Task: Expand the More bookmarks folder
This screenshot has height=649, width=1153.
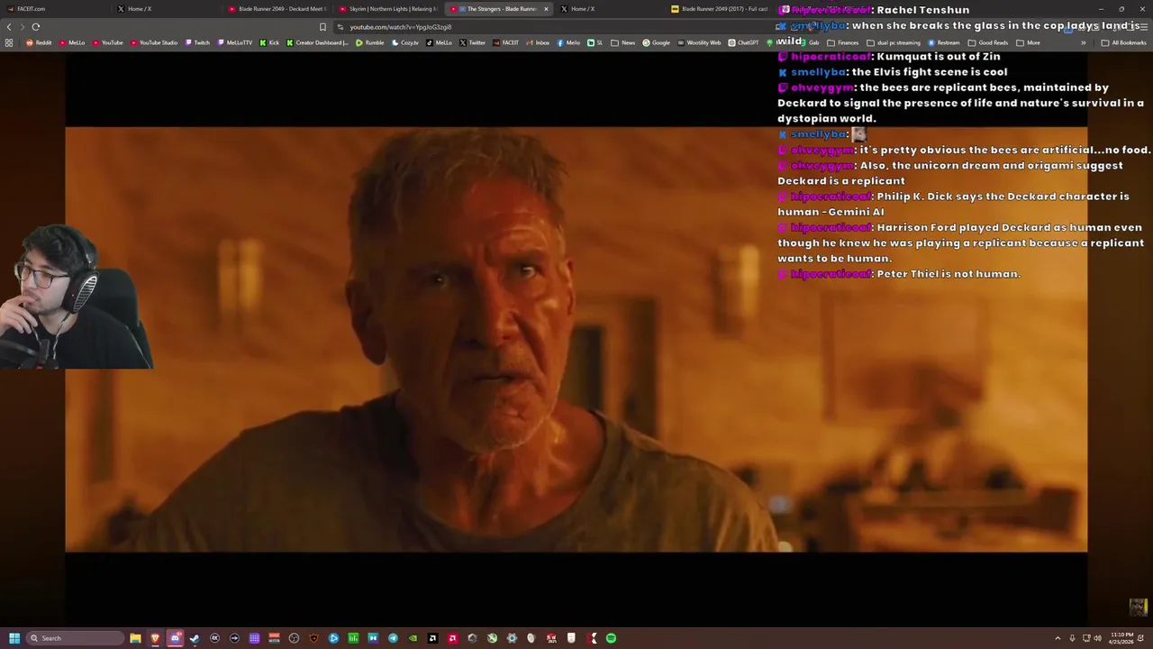Action: (1029, 42)
